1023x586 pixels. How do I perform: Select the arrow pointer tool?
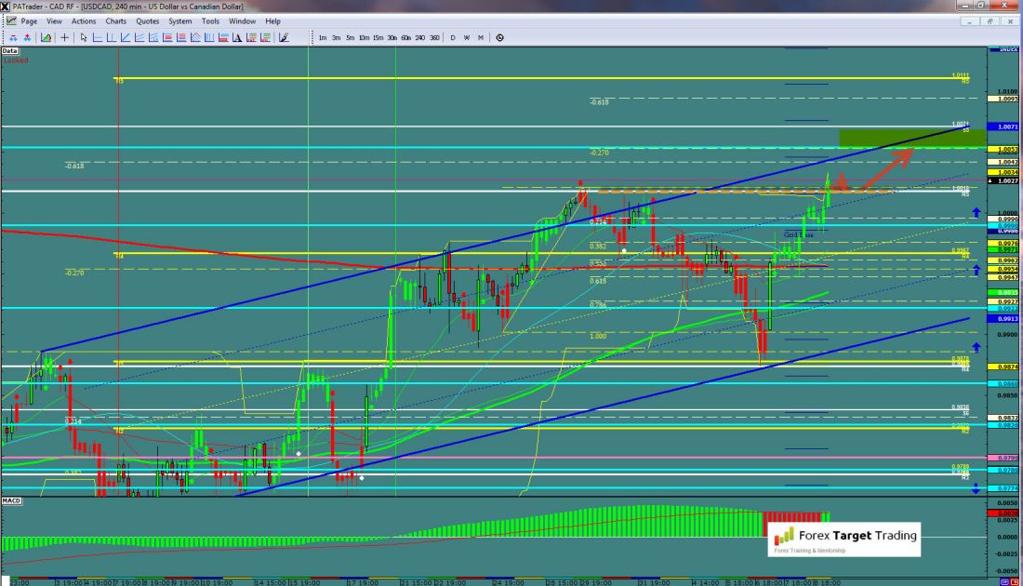click(84, 38)
